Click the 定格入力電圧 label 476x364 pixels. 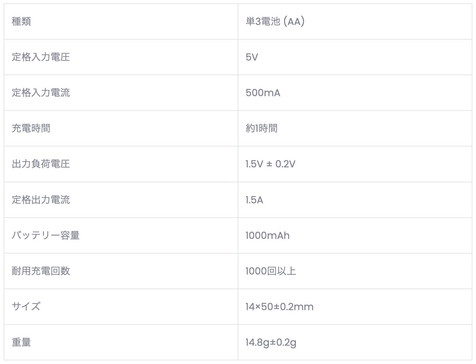[x=41, y=57]
